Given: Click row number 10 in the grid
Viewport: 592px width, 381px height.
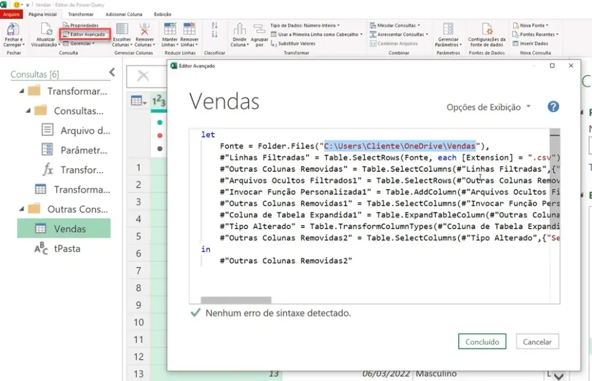Looking at the screenshot, I should coord(139,322).
